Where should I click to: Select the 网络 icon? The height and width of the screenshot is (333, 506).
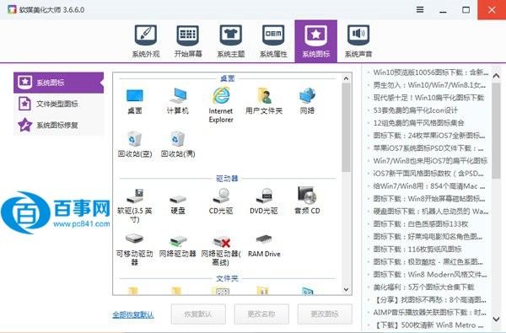307,101
